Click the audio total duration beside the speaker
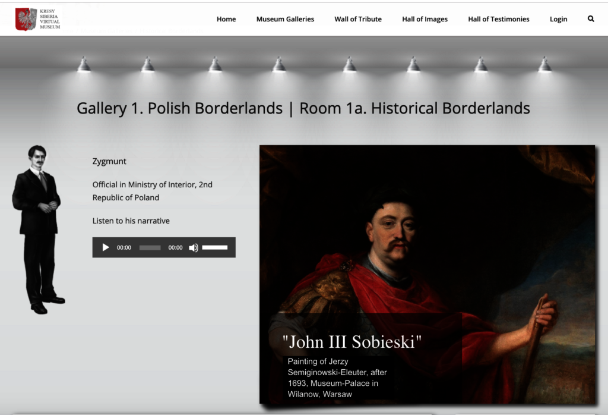Viewport: 608px width, 415px height. pyautogui.click(x=175, y=248)
